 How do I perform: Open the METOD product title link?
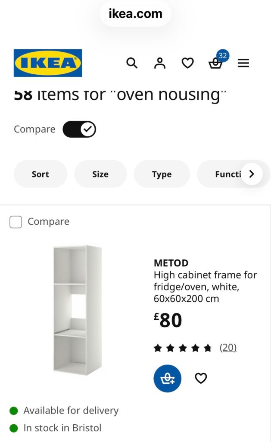pos(171,263)
